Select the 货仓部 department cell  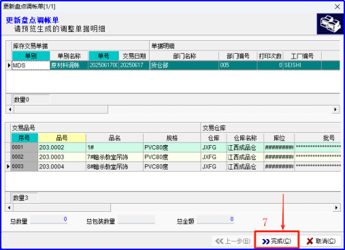tap(184, 65)
